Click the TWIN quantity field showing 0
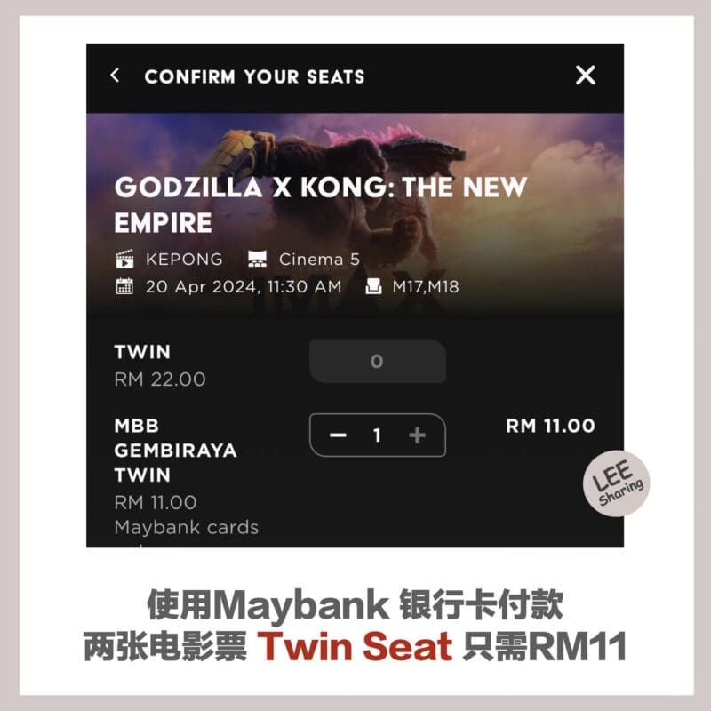The width and height of the screenshot is (711, 711). pyautogui.click(x=377, y=361)
